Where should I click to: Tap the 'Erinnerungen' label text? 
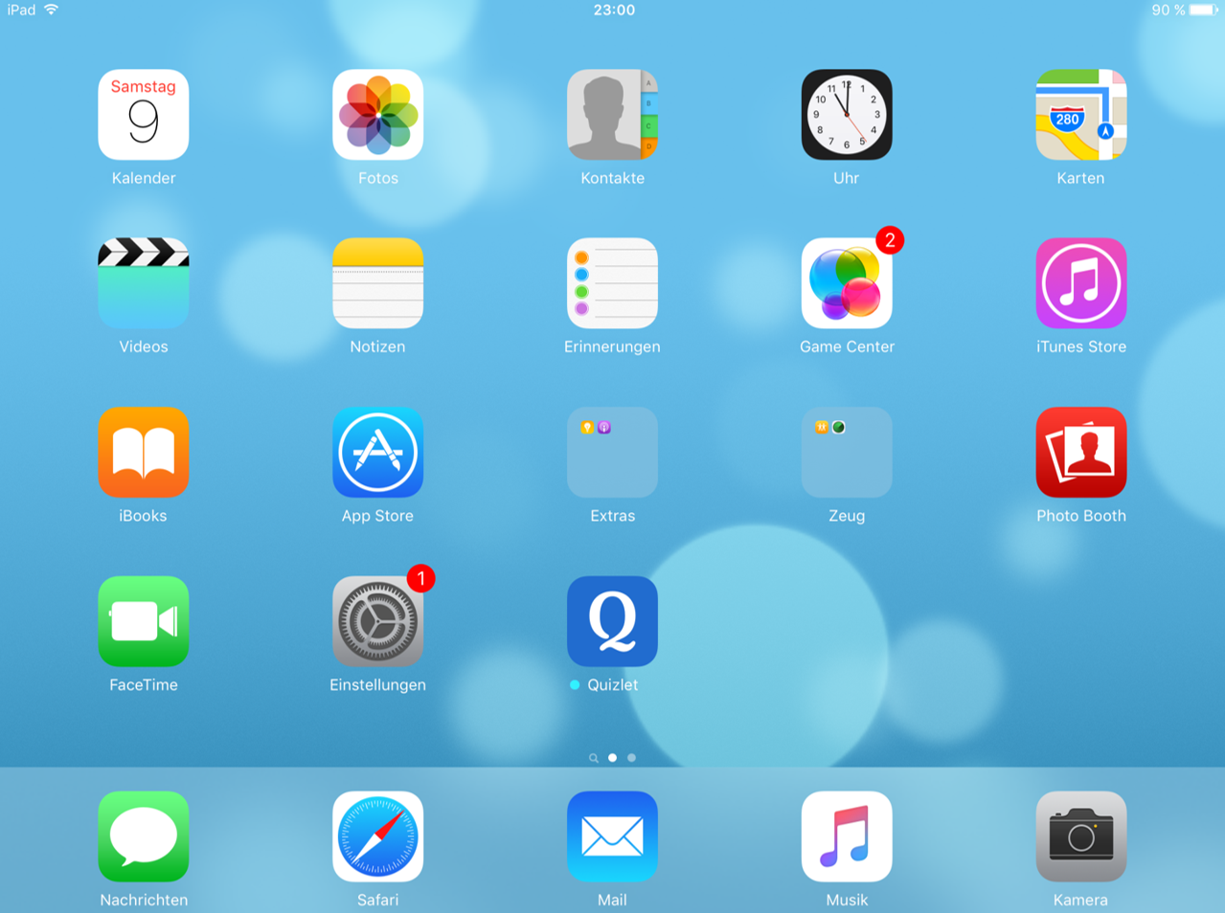tap(612, 346)
